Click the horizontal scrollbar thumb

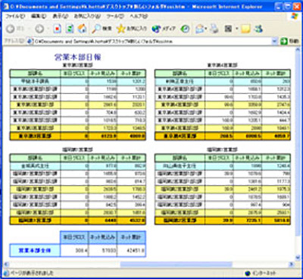coord(176,265)
